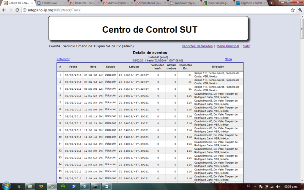Open the command prompt taskbar icon
The height and width of the screenshot is (190, 304).
coord(96,186)
